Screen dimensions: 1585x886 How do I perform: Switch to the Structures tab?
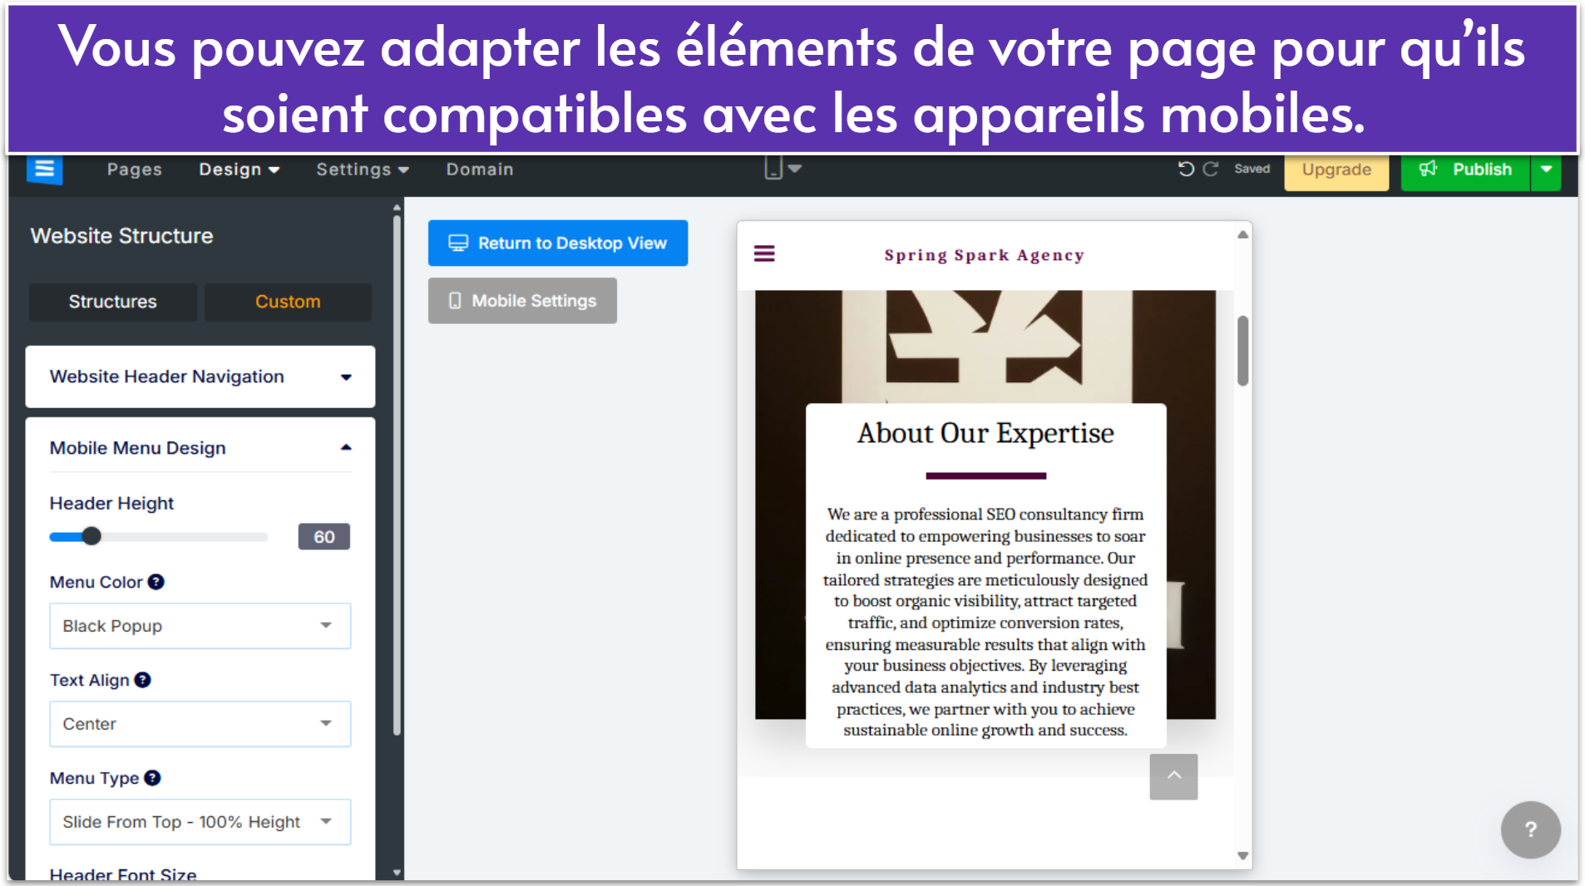(x=112, y=302)
